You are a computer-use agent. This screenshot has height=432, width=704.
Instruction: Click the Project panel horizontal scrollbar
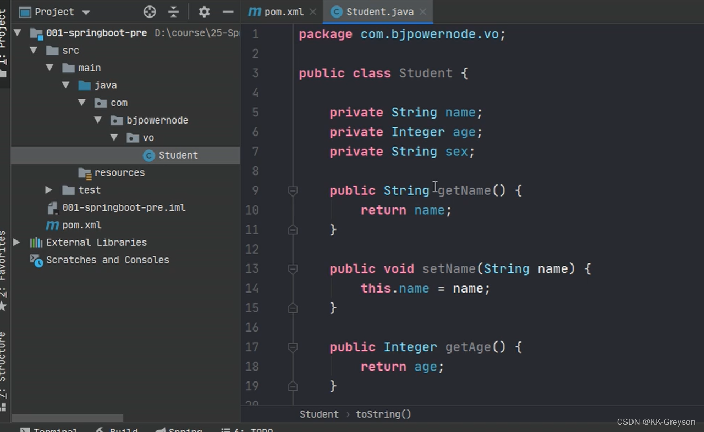pos(68,418)
